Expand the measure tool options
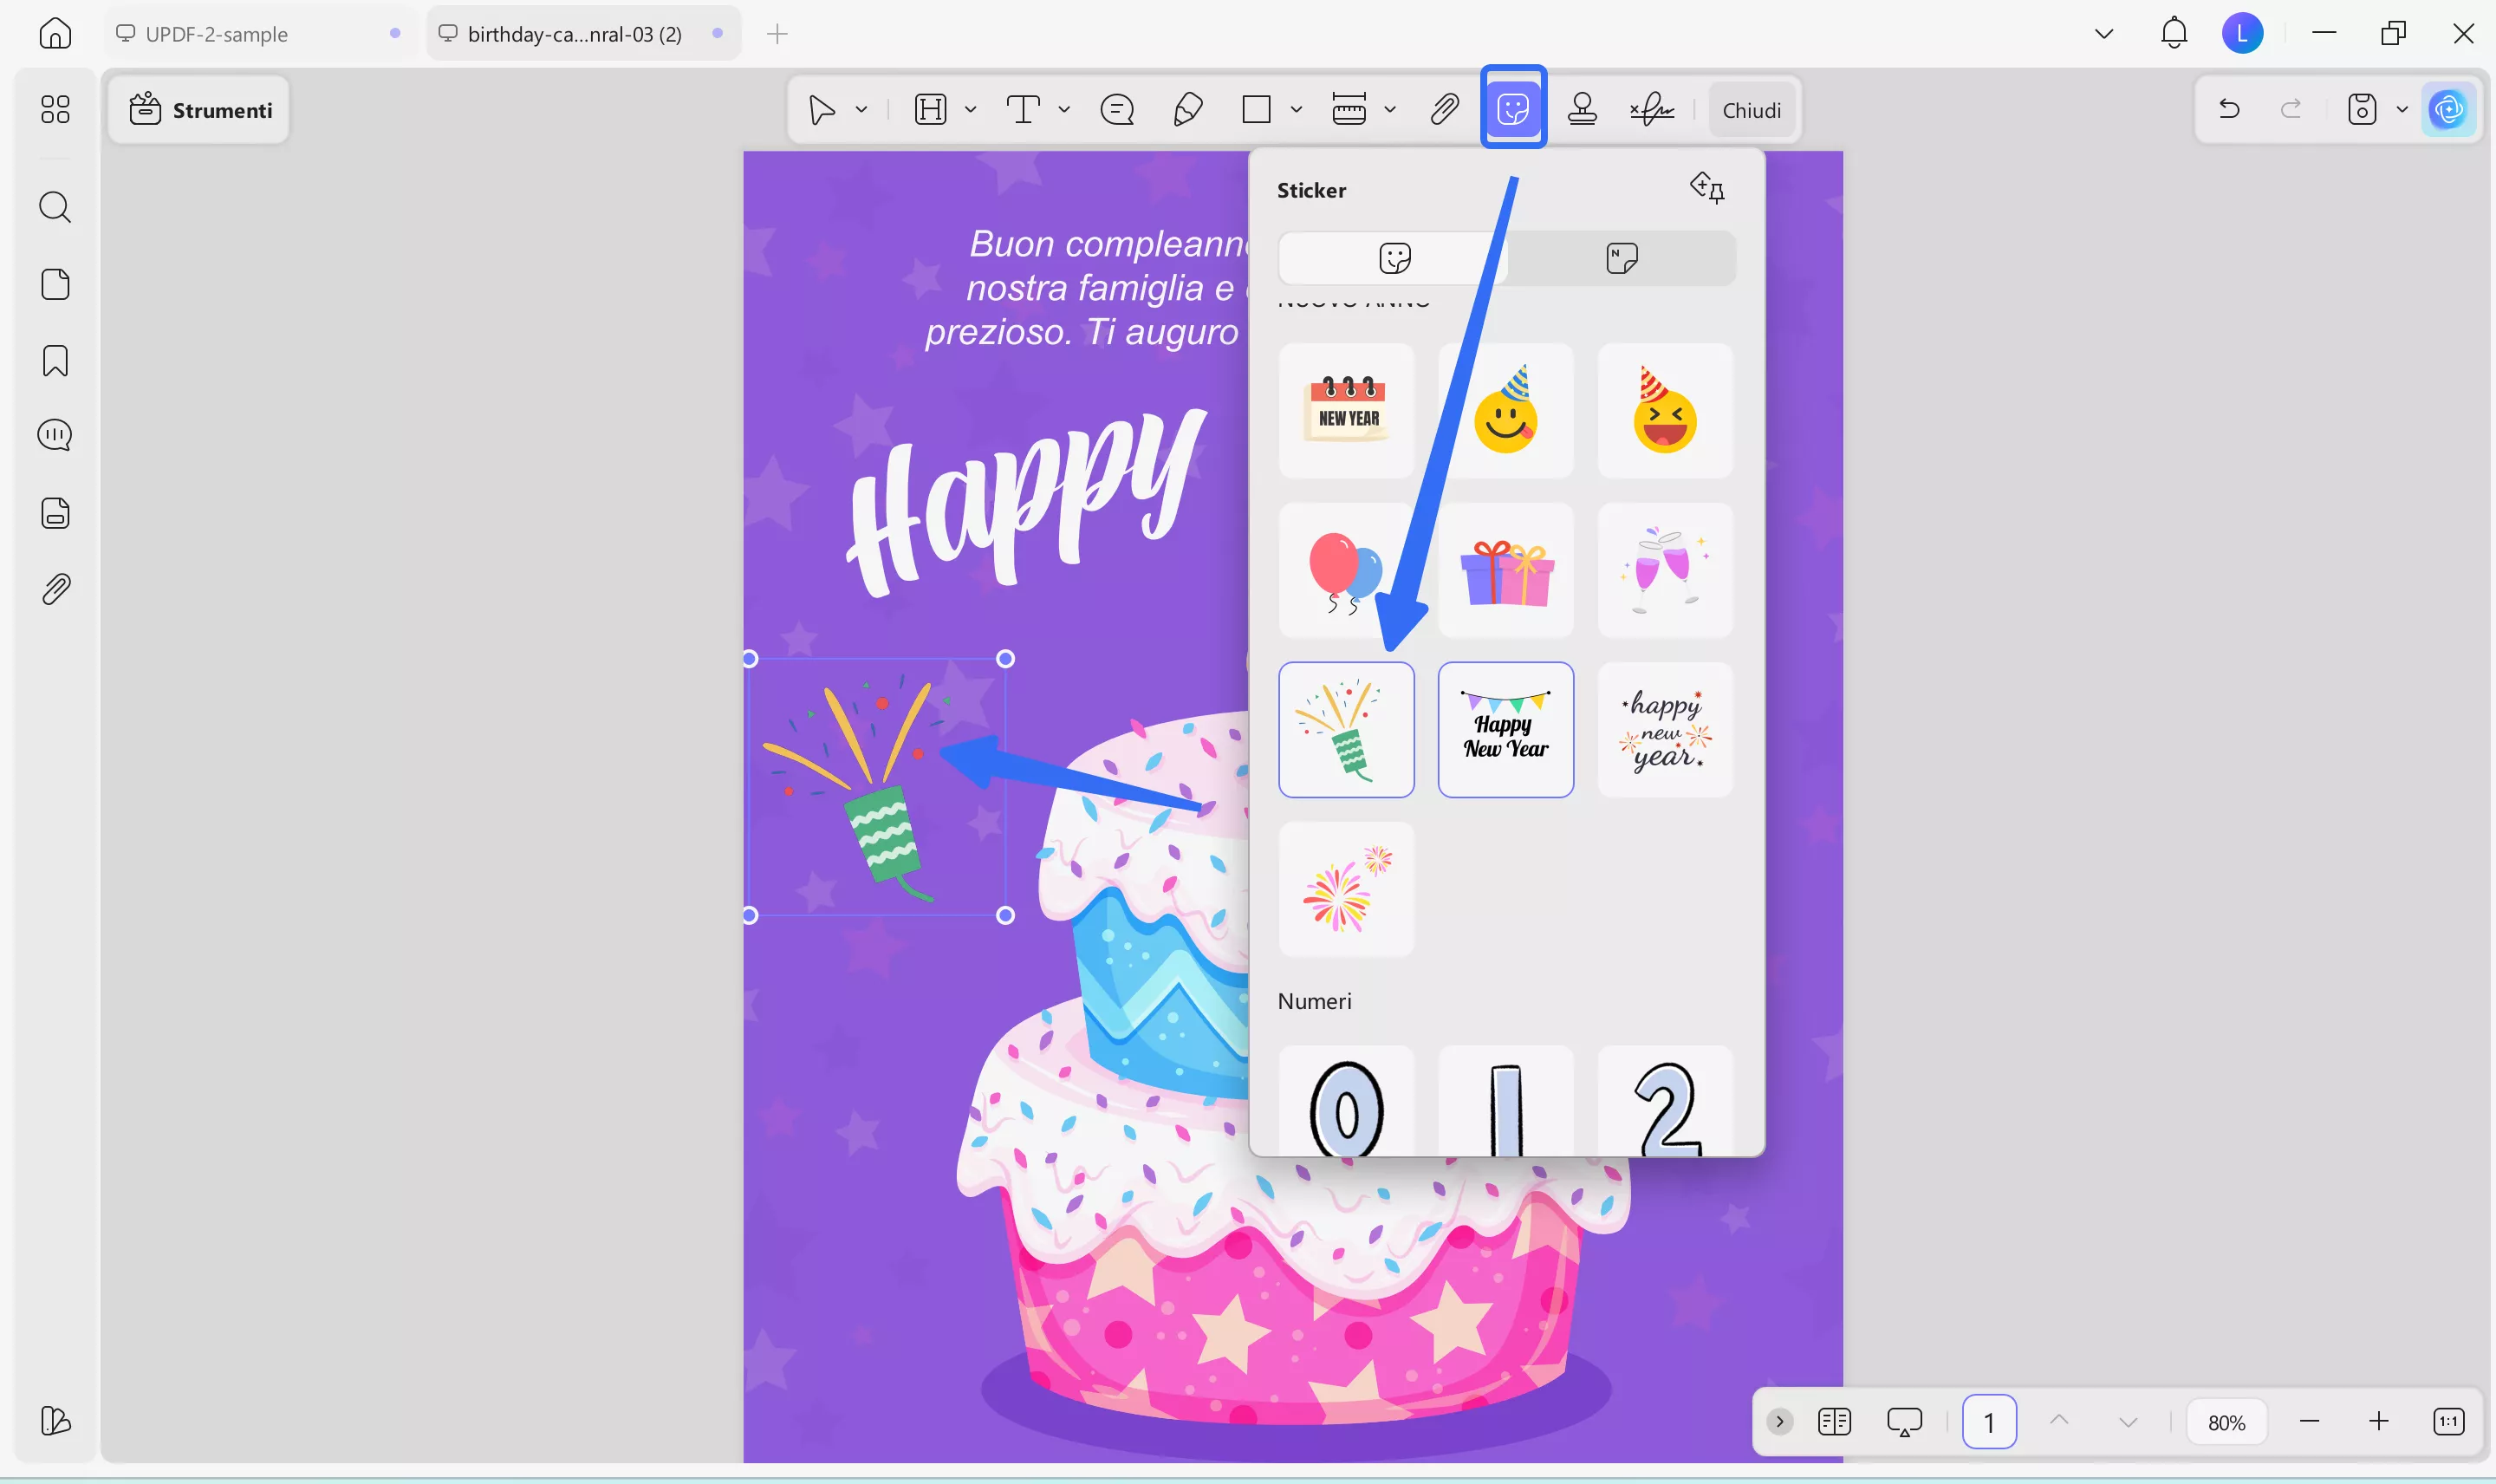Viewport: 2496px width, 1484px height. pyautogui.click(x=1390, y=109)
